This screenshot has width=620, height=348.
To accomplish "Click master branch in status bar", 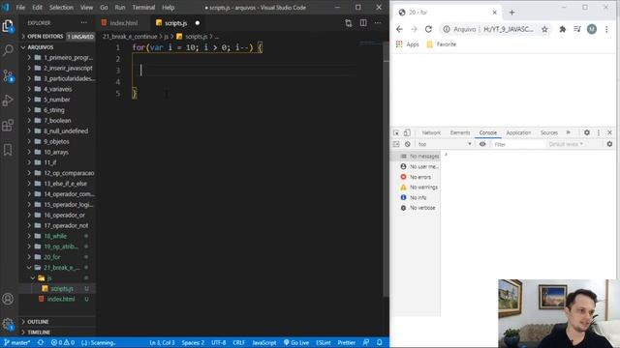I will click(17, 342).
